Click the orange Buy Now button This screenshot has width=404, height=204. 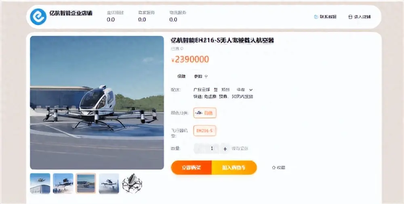click(x=191, y=168)
